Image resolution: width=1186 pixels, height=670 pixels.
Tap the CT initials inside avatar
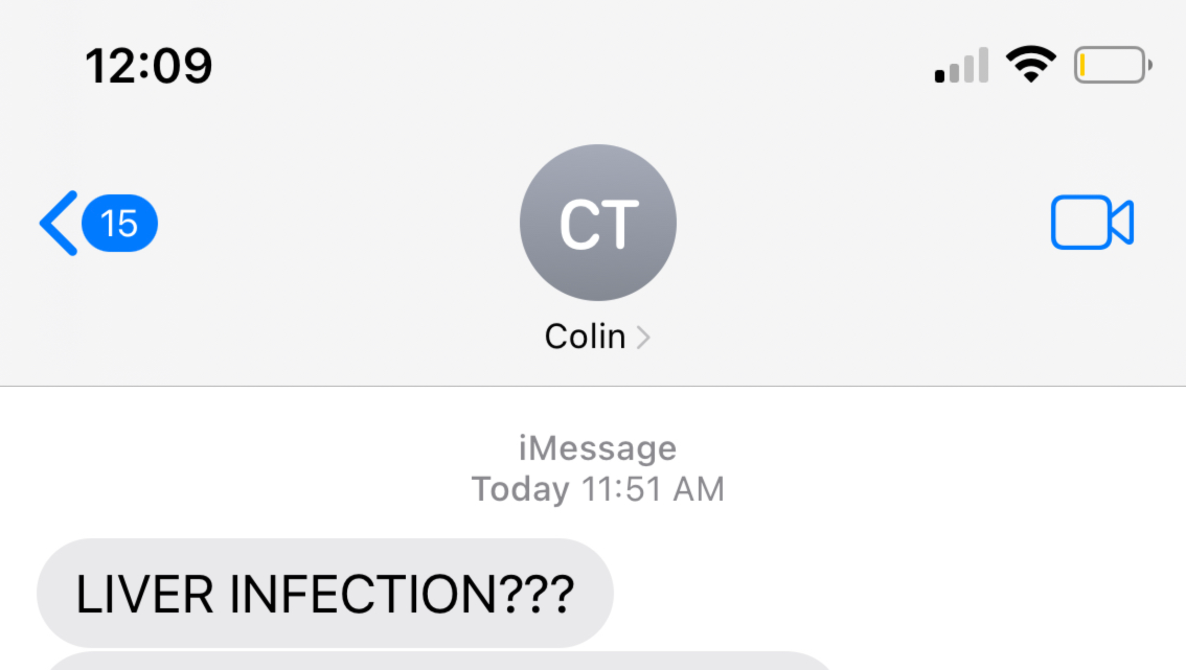coord(599,225)
